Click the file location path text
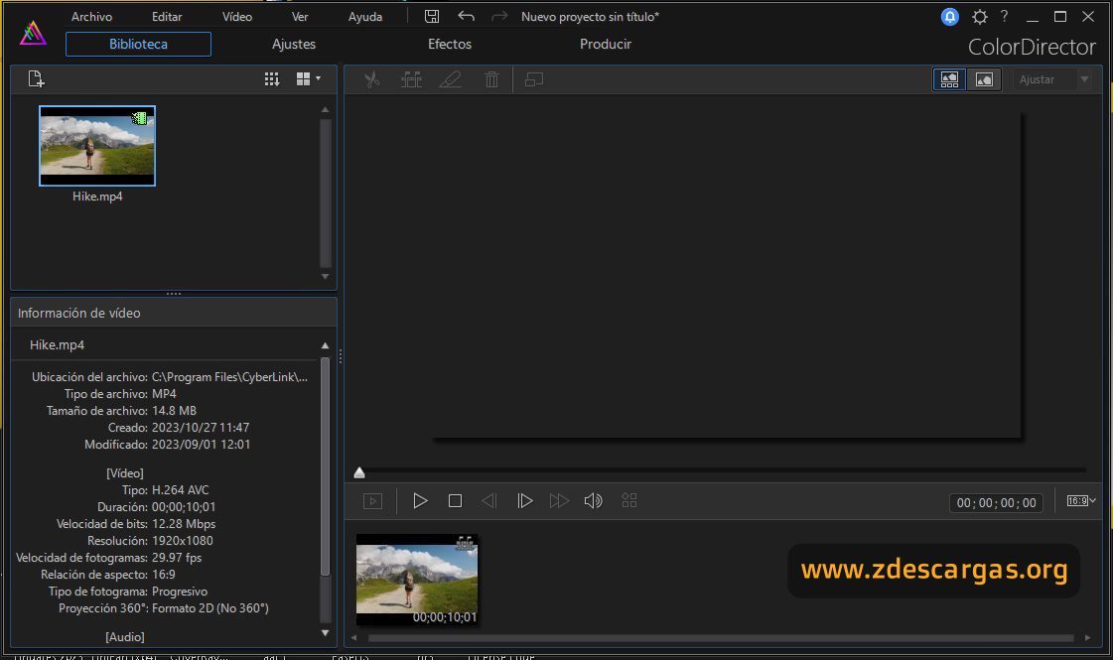 click(x=230, y=377)
